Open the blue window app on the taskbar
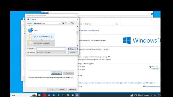This screenshot has height=97, width=173. [x=72, y=95]
